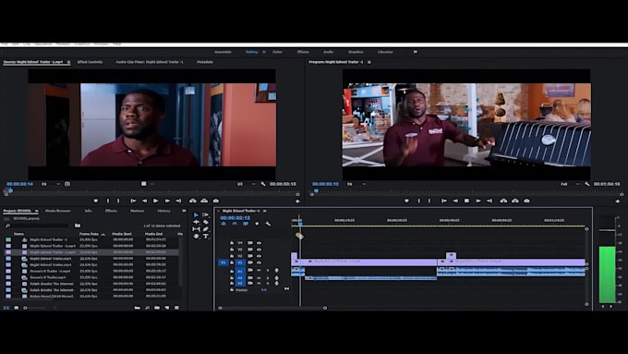Click Source monitor Mark Out button
Image resolution: width=628 pixels, height=354 pixels.
point(118,201)
